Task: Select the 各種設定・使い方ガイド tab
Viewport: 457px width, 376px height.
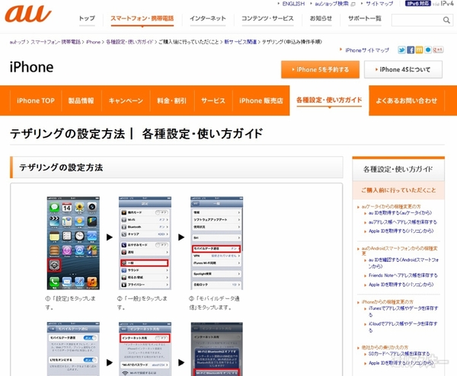Action: pyautogui.click(x=329, y=100)
